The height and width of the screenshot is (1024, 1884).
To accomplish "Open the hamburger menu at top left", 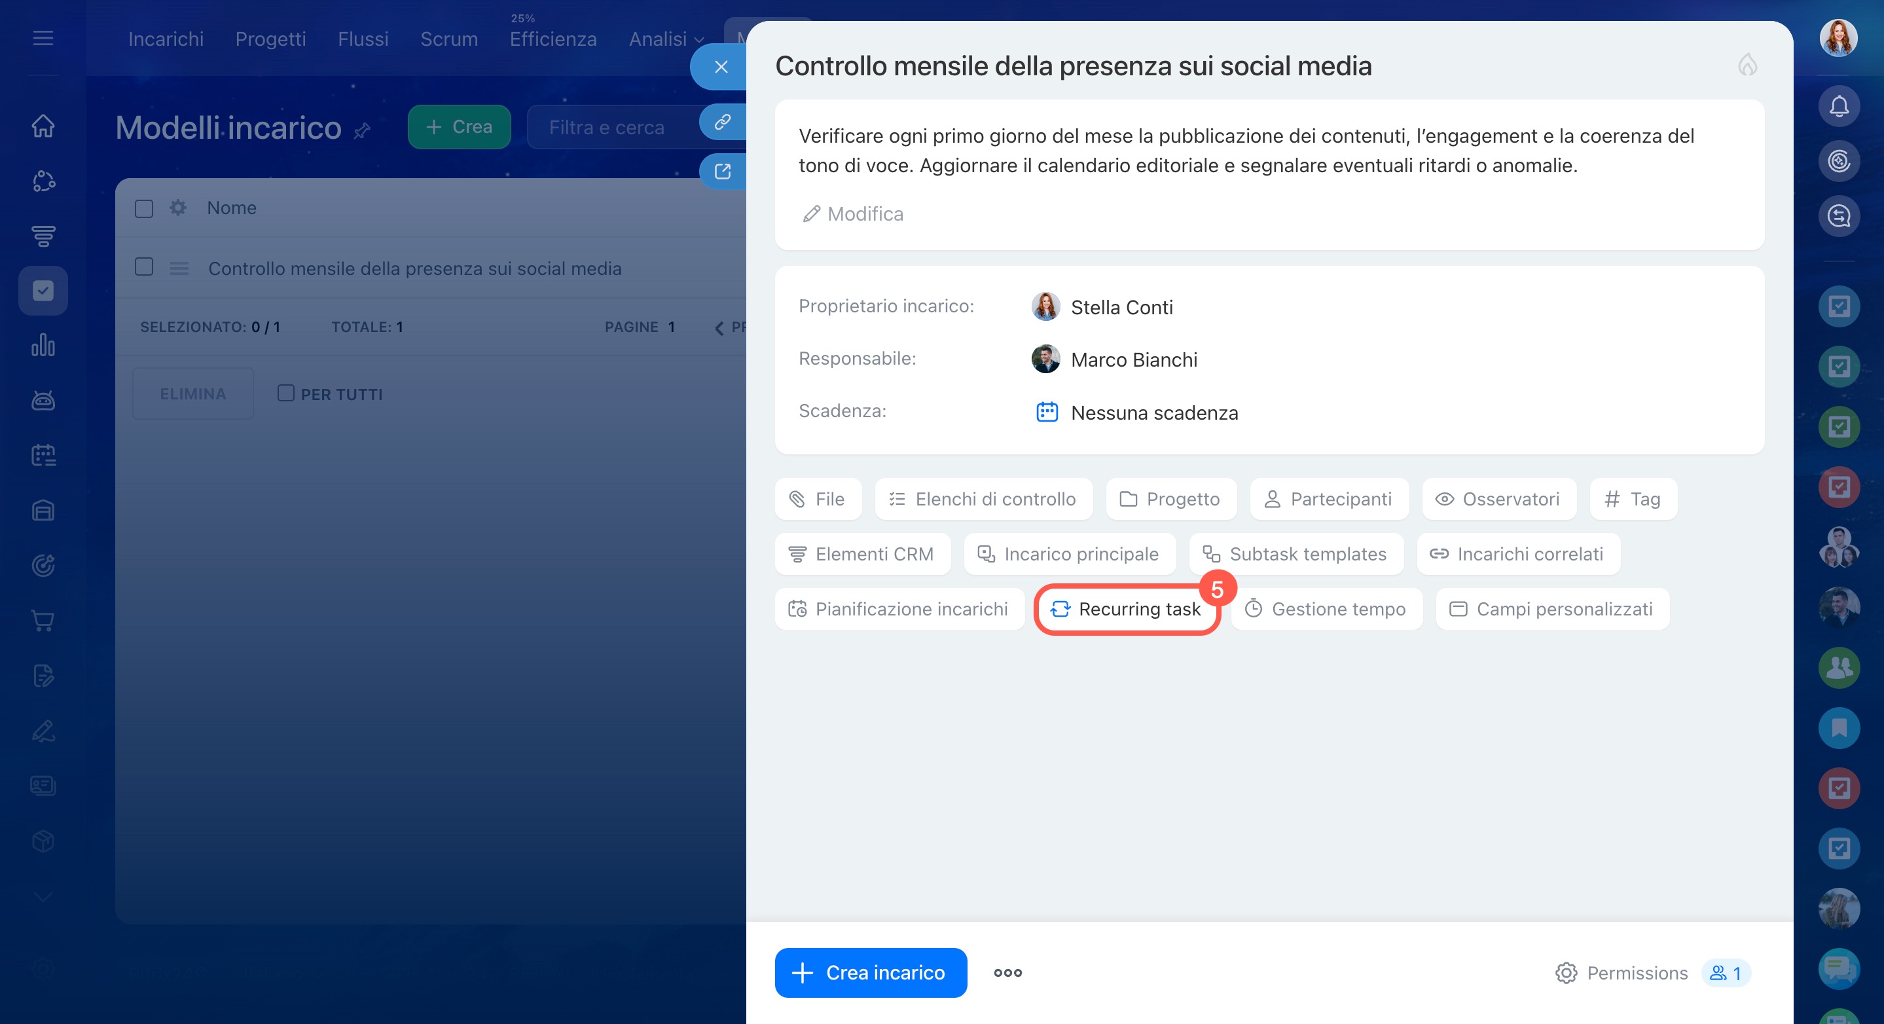I will (43, 38).
